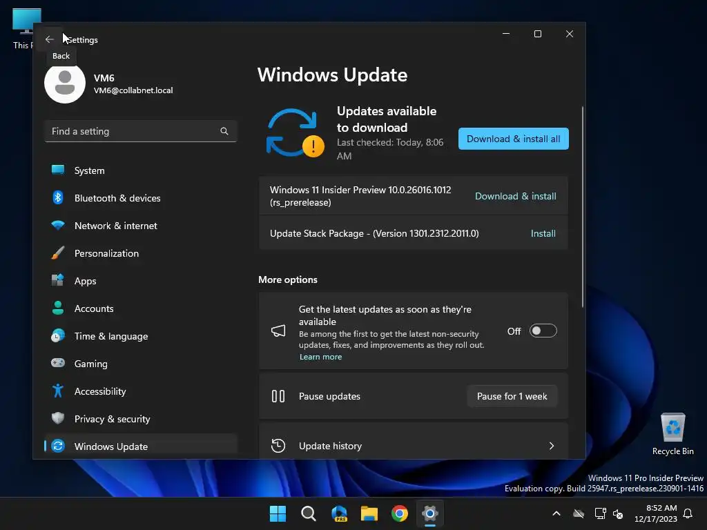Download & install the Insider Preview update
The height and width of the screenshot is (530, 707).
click(x=515, y=196)
